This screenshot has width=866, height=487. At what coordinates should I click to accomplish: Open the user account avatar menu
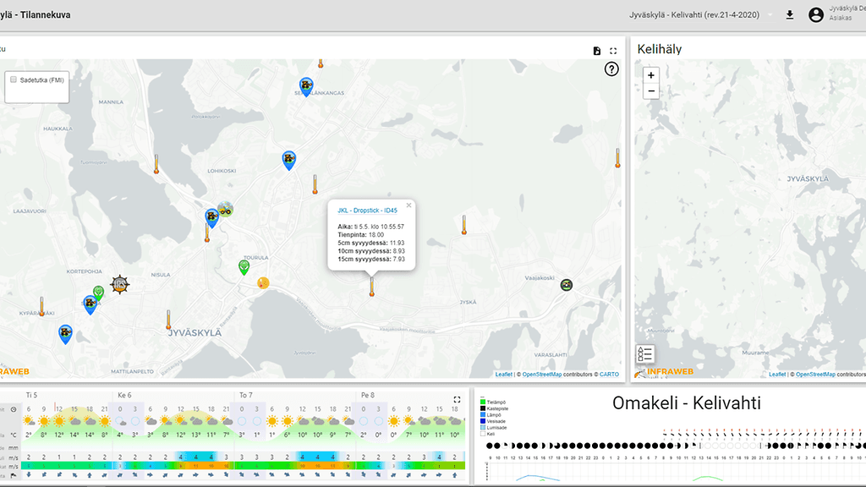point(815,15)
